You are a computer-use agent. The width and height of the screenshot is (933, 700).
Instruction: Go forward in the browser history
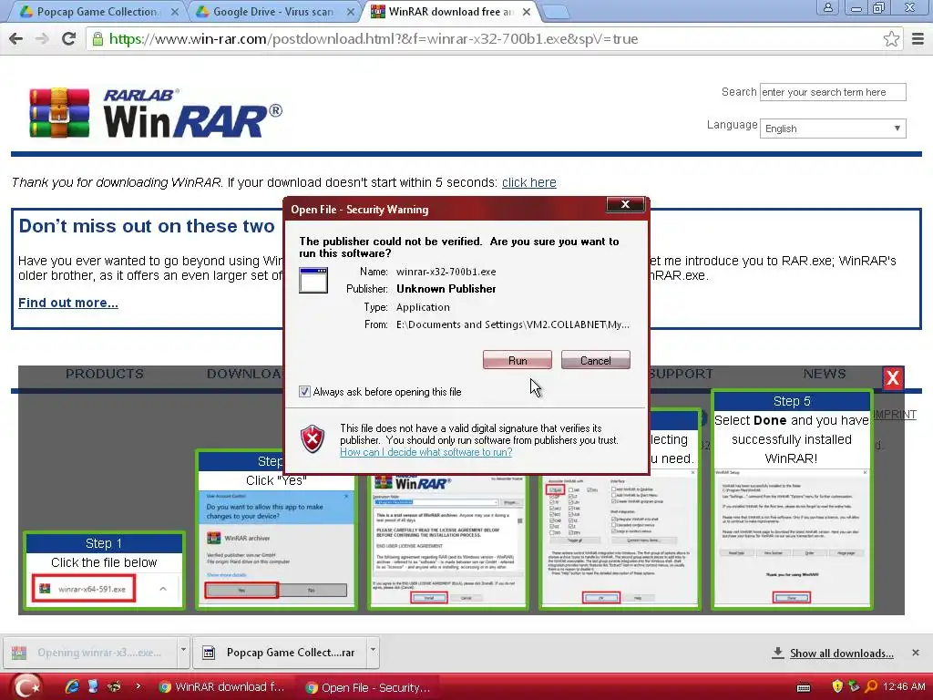pyautogui.click(x=42, y=38)
